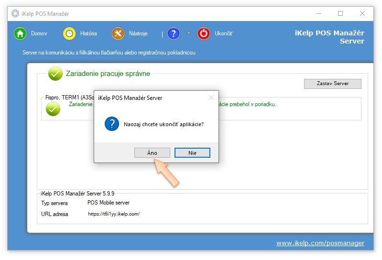Click the orange Nástroje tools icon
This screenshot has height=260, width=382.
tap(118, 33)
